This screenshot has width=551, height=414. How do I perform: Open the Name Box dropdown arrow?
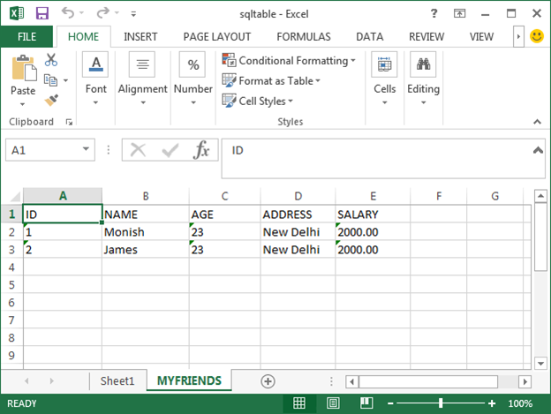point(86,149)
